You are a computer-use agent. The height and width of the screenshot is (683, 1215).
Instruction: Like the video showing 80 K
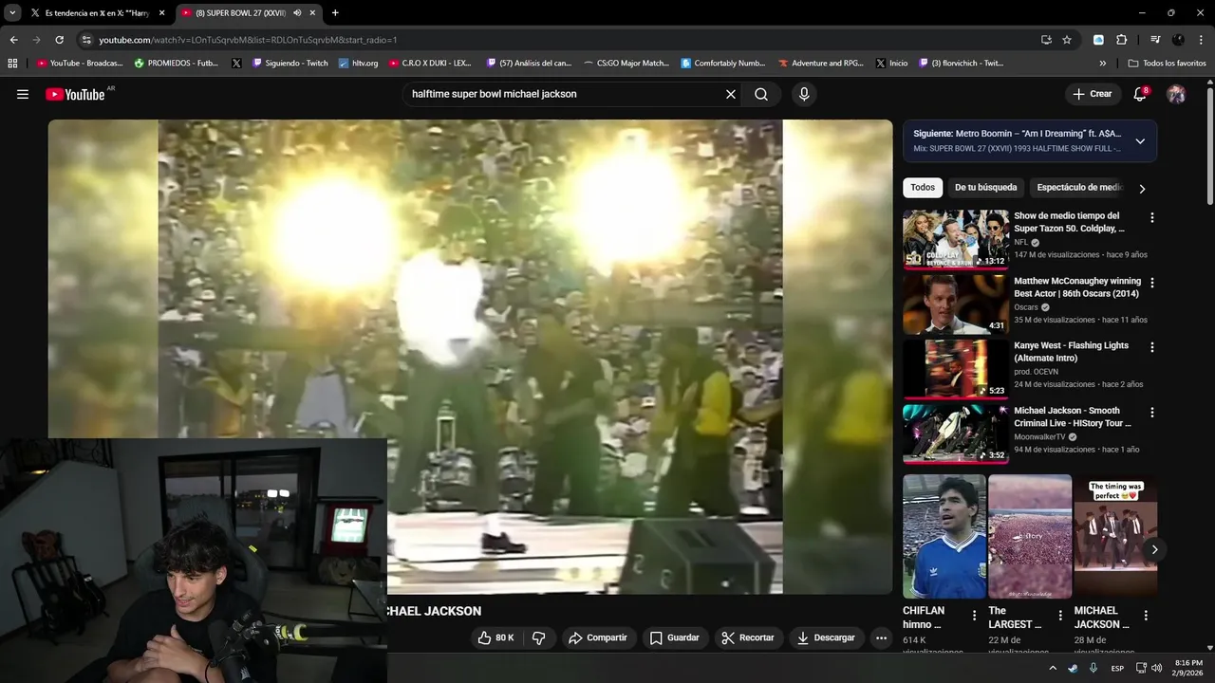[x=495, y=637]
